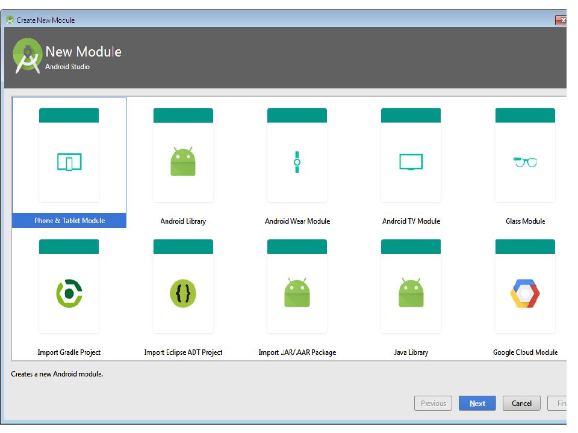578x433 pixels.
Task: Select the Import Gradle Project icon
Action: pos(69,293)
